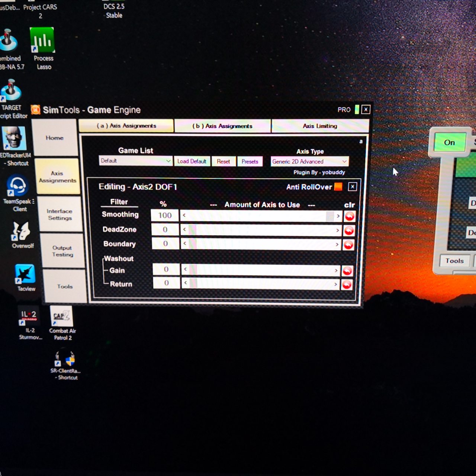Launch Combat Air Patrol 2 icon
476x476 pixels.
62,323
